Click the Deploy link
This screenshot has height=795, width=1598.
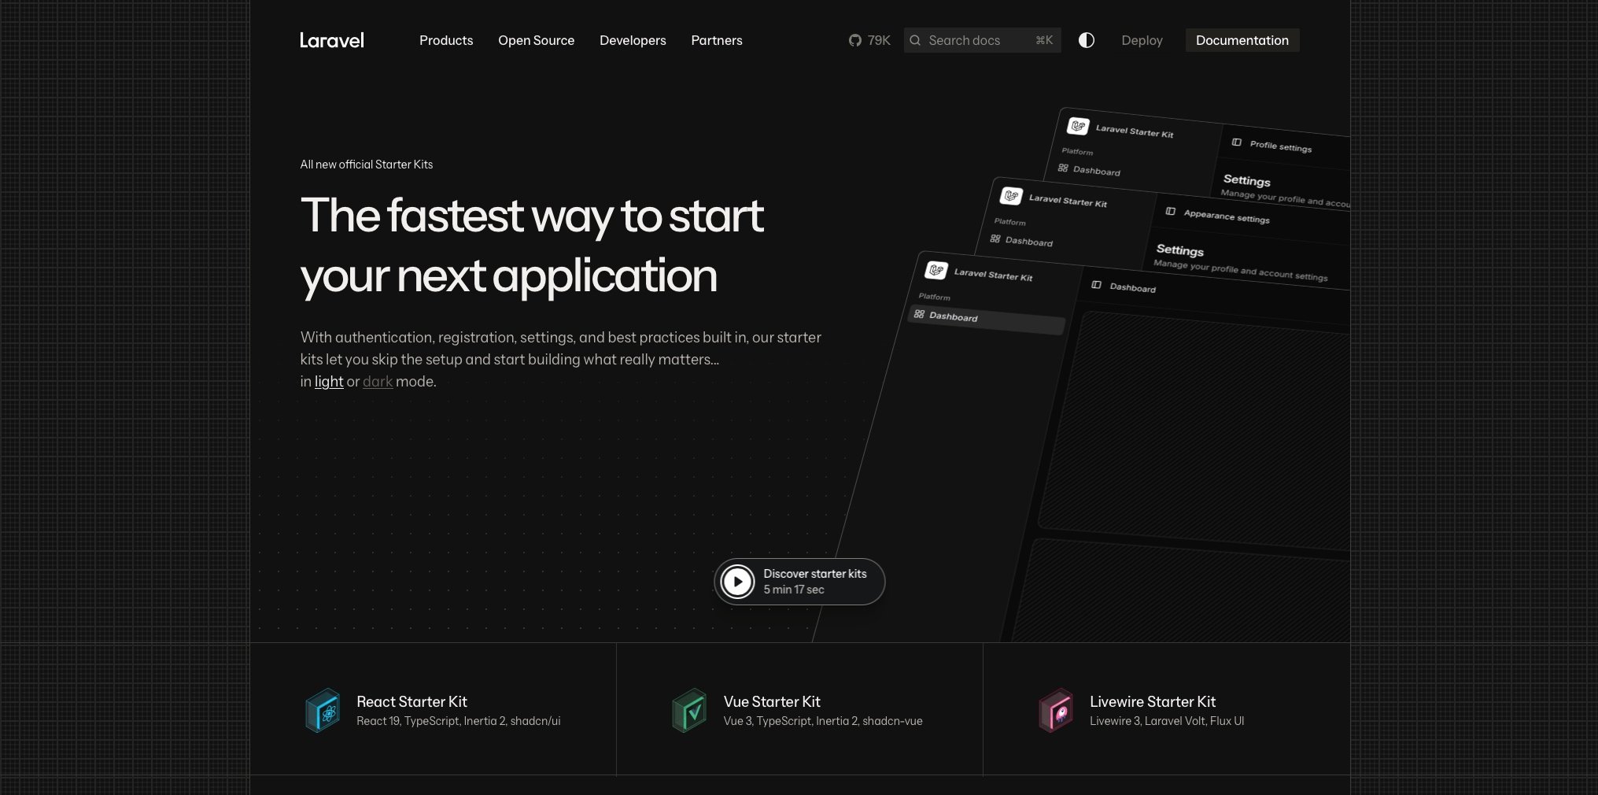coord(1142,40)
